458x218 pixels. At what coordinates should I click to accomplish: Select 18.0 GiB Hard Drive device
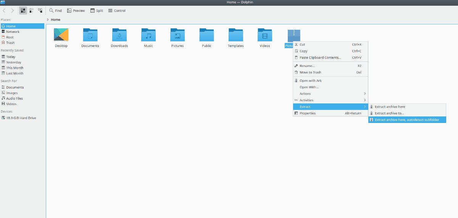[21, 118]
